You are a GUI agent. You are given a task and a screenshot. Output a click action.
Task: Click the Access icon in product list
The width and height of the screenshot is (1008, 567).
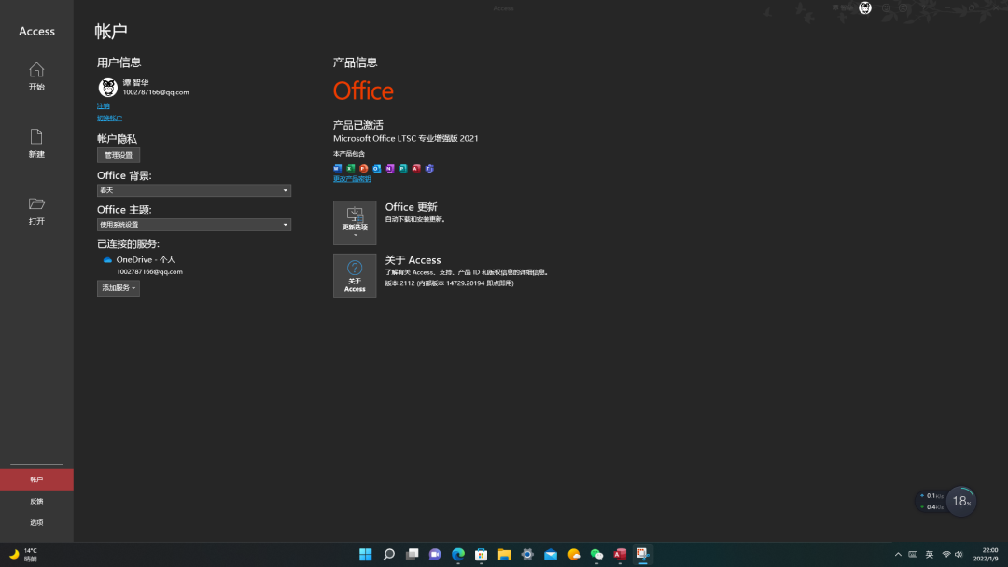point(415,169)
